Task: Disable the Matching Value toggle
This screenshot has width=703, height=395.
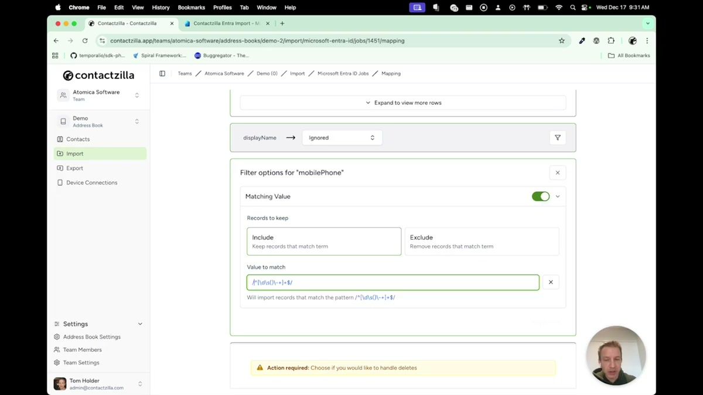Action: pos(540,196)
